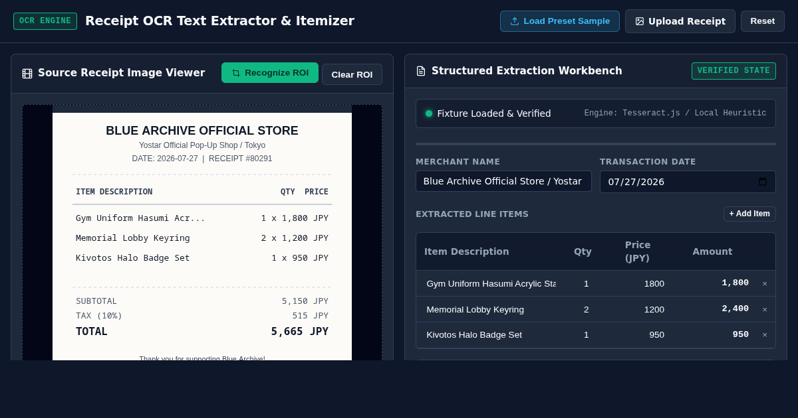Edit the Merchant Name field

503,181
